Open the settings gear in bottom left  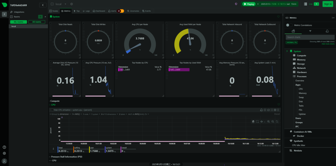pyautogui.click(x=4, y=153)
